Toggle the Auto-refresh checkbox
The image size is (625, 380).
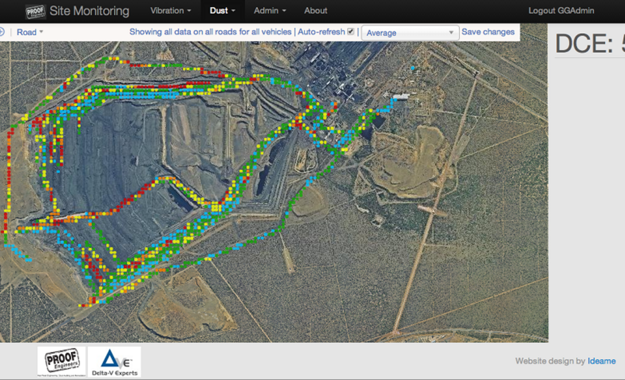coord(351,31)
